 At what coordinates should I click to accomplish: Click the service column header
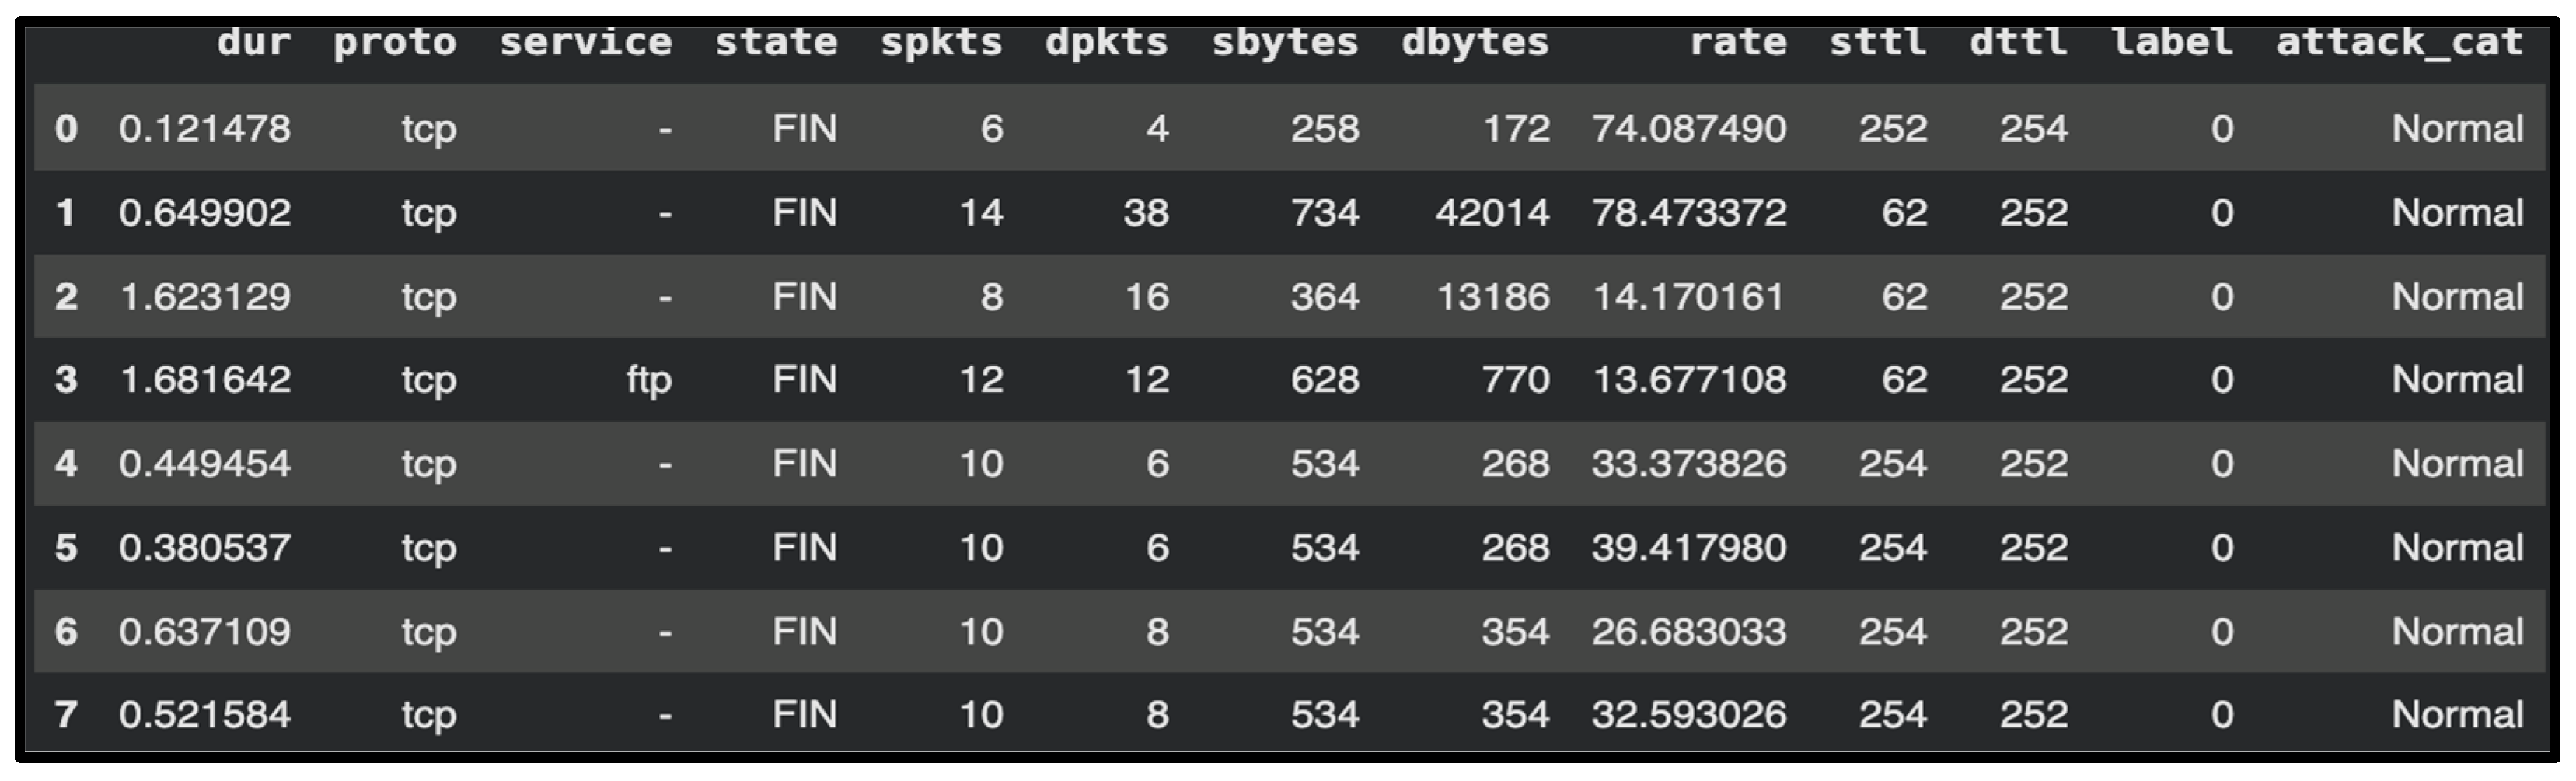pyautogui.click(x=586, y=43)
